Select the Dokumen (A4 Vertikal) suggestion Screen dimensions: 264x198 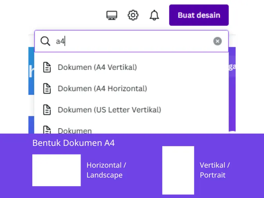98,67
